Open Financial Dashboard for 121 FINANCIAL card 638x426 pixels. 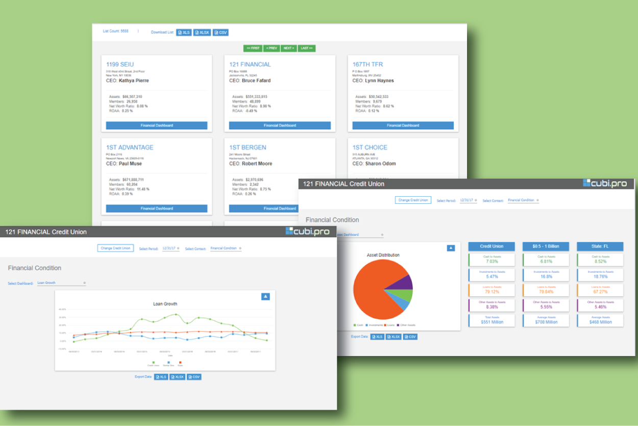[x=280, y=125]
